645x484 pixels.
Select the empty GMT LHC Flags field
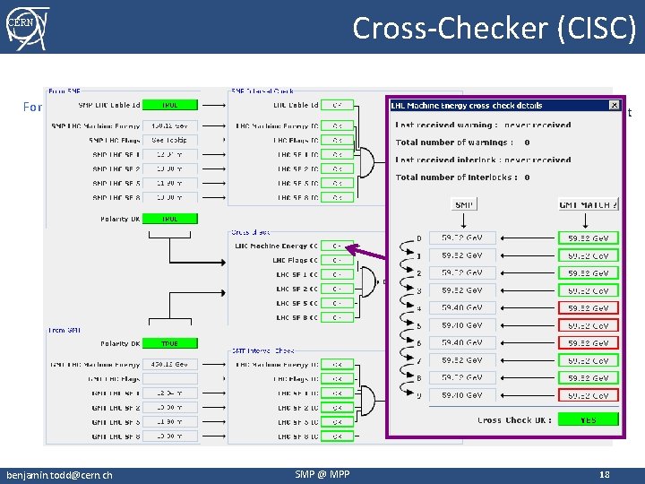[170, 378]
